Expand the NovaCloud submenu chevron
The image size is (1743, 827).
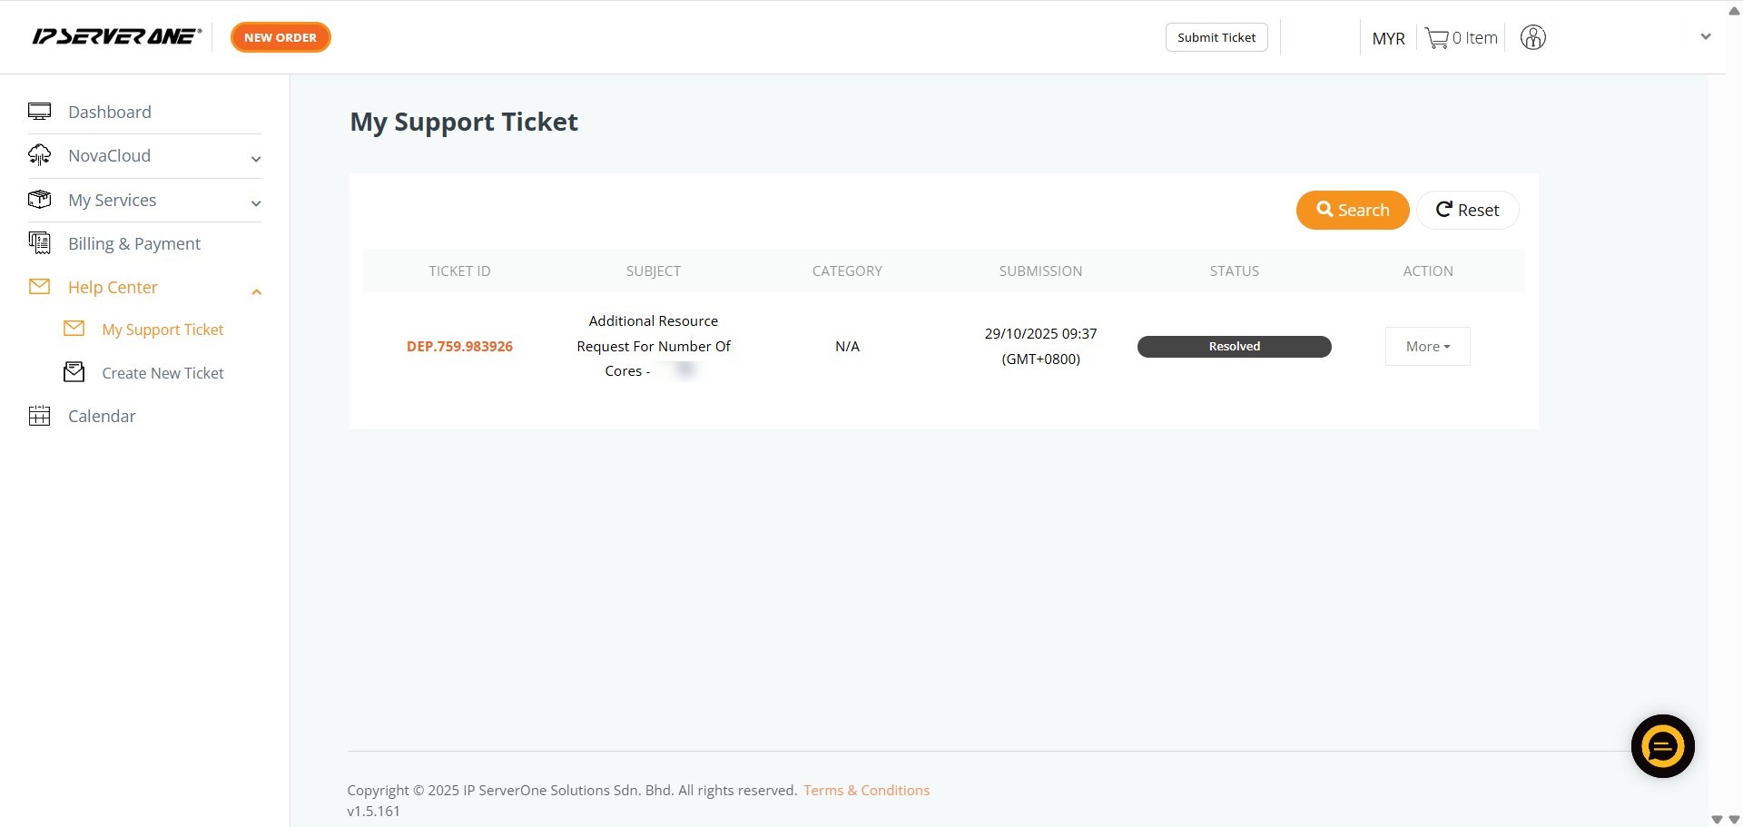click(x=256, y=159)
